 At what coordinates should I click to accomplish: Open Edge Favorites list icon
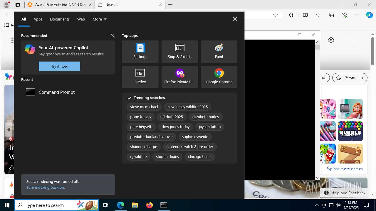[x=318, y=15]
